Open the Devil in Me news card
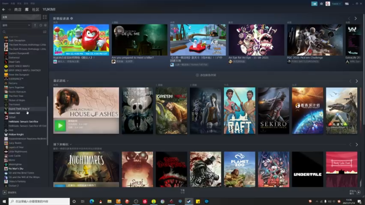 (x=140, y=40)
